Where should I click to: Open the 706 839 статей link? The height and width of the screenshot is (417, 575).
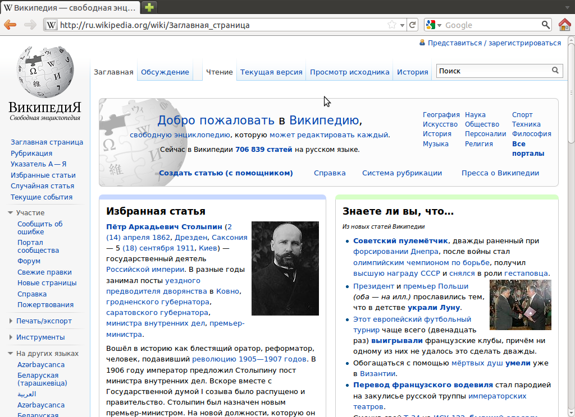(264, 150)
